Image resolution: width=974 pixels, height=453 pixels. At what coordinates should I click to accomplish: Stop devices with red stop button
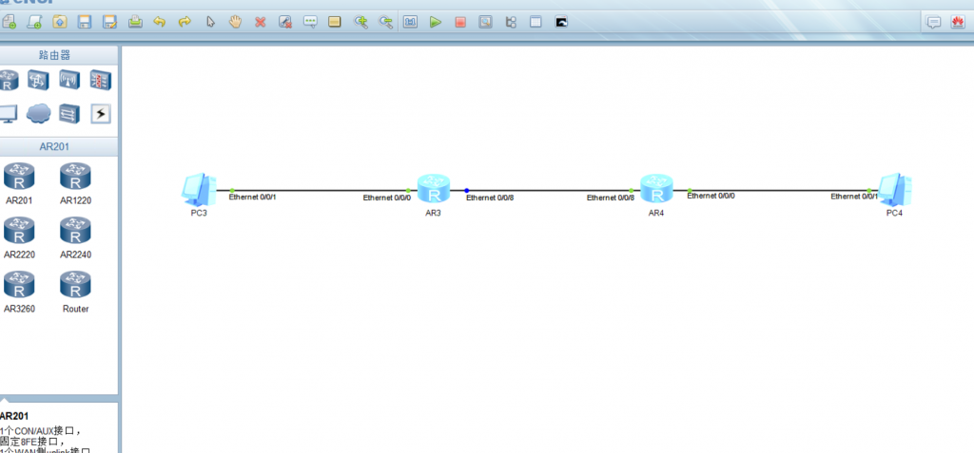click(x=459, y=23)
